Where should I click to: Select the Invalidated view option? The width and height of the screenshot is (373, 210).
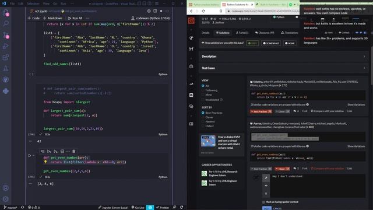click(203, 100)
